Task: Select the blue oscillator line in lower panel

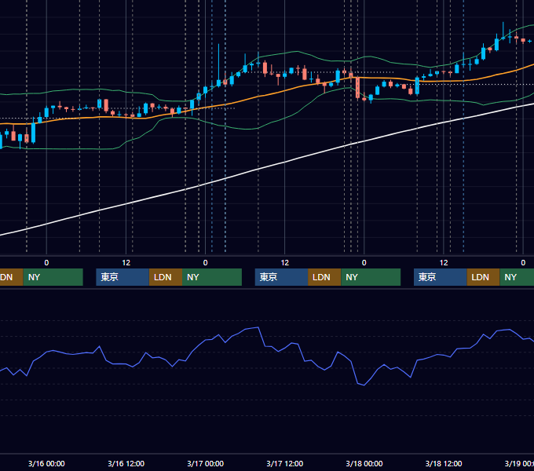Action: tap(259, 327)
